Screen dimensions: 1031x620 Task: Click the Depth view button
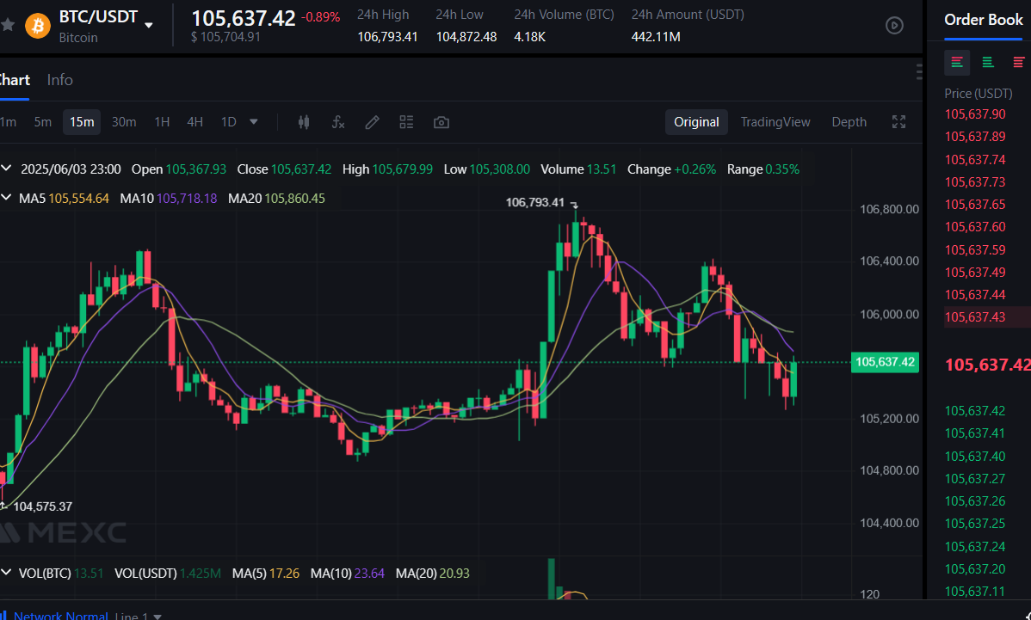[849, 122]
